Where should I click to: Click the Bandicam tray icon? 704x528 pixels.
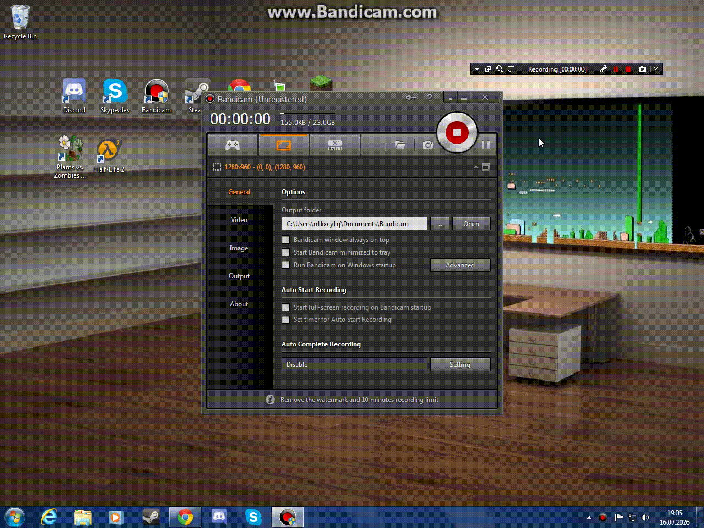pyautogui.click(x=603, y=518)
